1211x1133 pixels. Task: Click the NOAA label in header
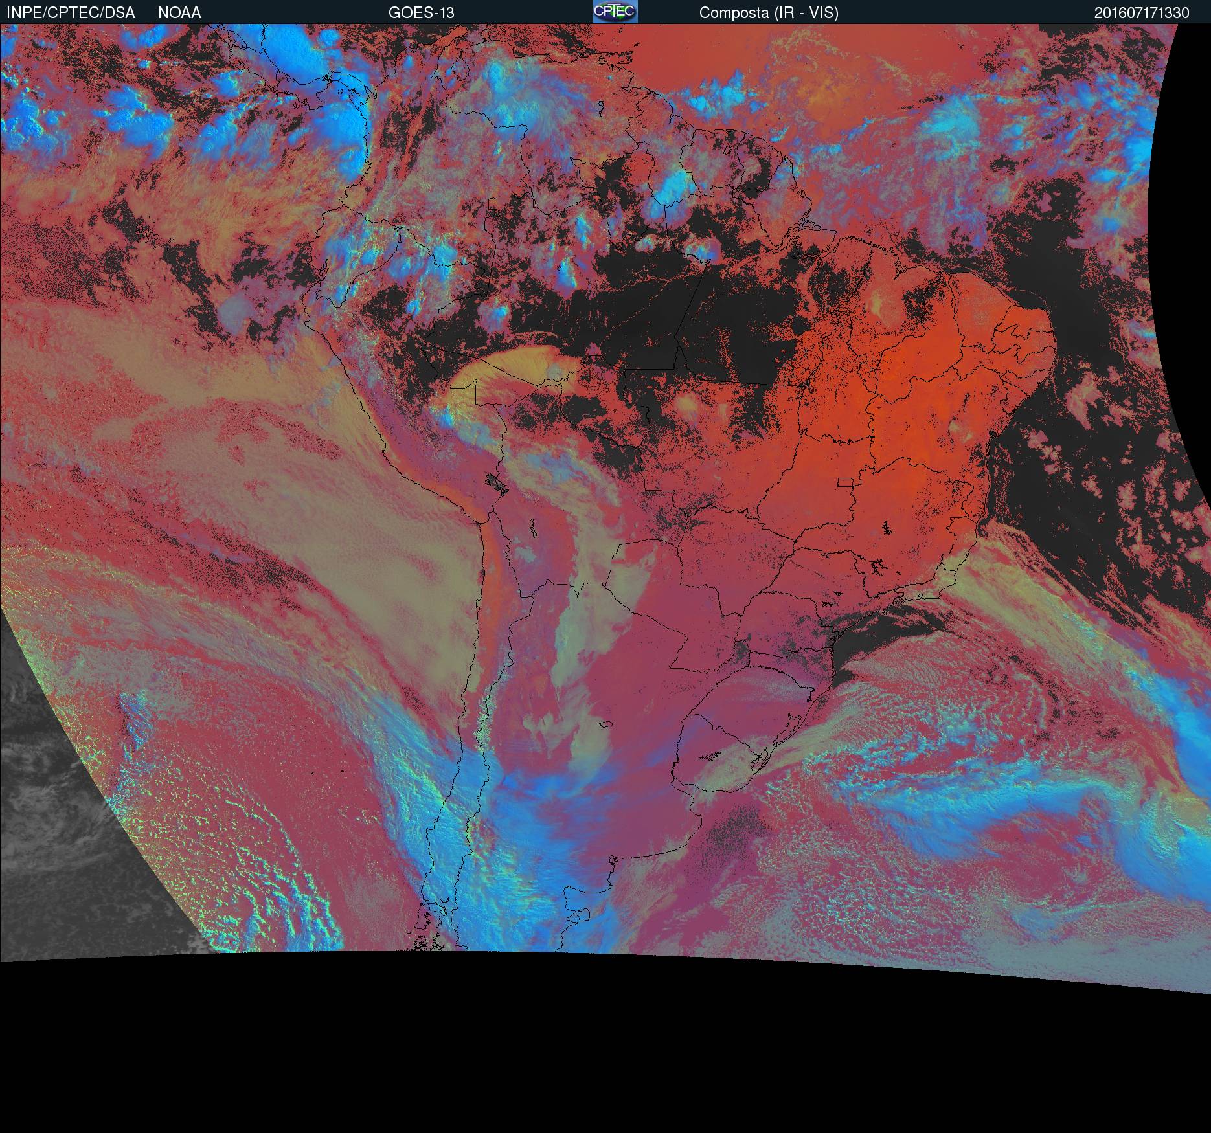point(179,13)
